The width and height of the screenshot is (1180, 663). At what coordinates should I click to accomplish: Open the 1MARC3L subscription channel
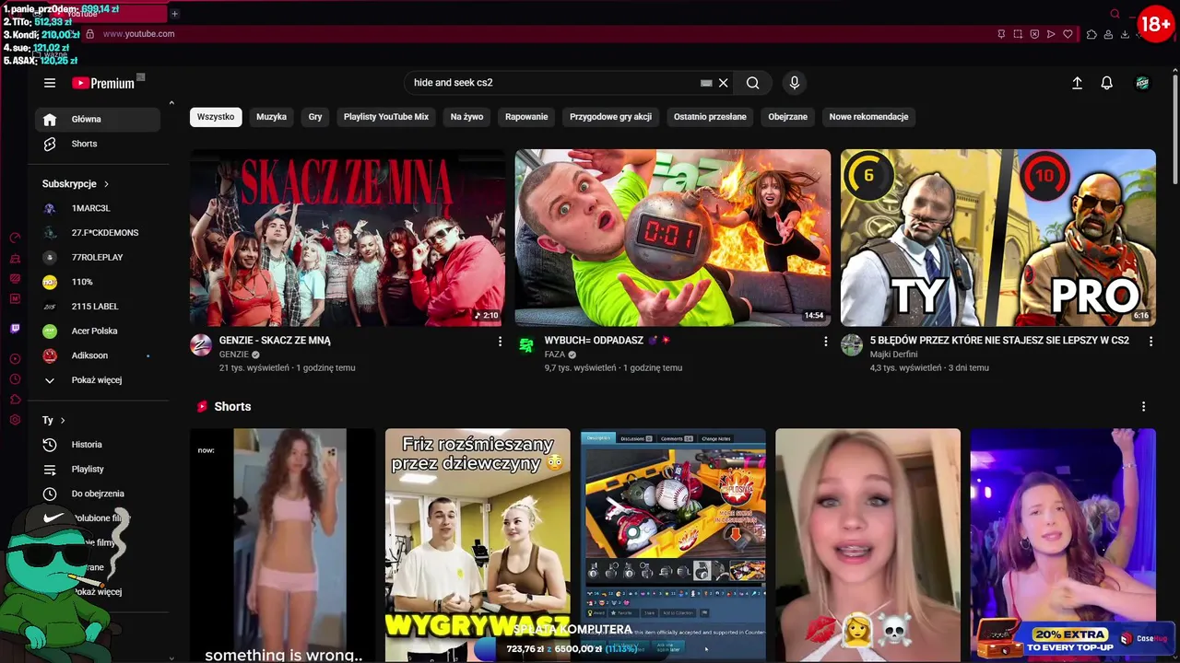[98, 208]
